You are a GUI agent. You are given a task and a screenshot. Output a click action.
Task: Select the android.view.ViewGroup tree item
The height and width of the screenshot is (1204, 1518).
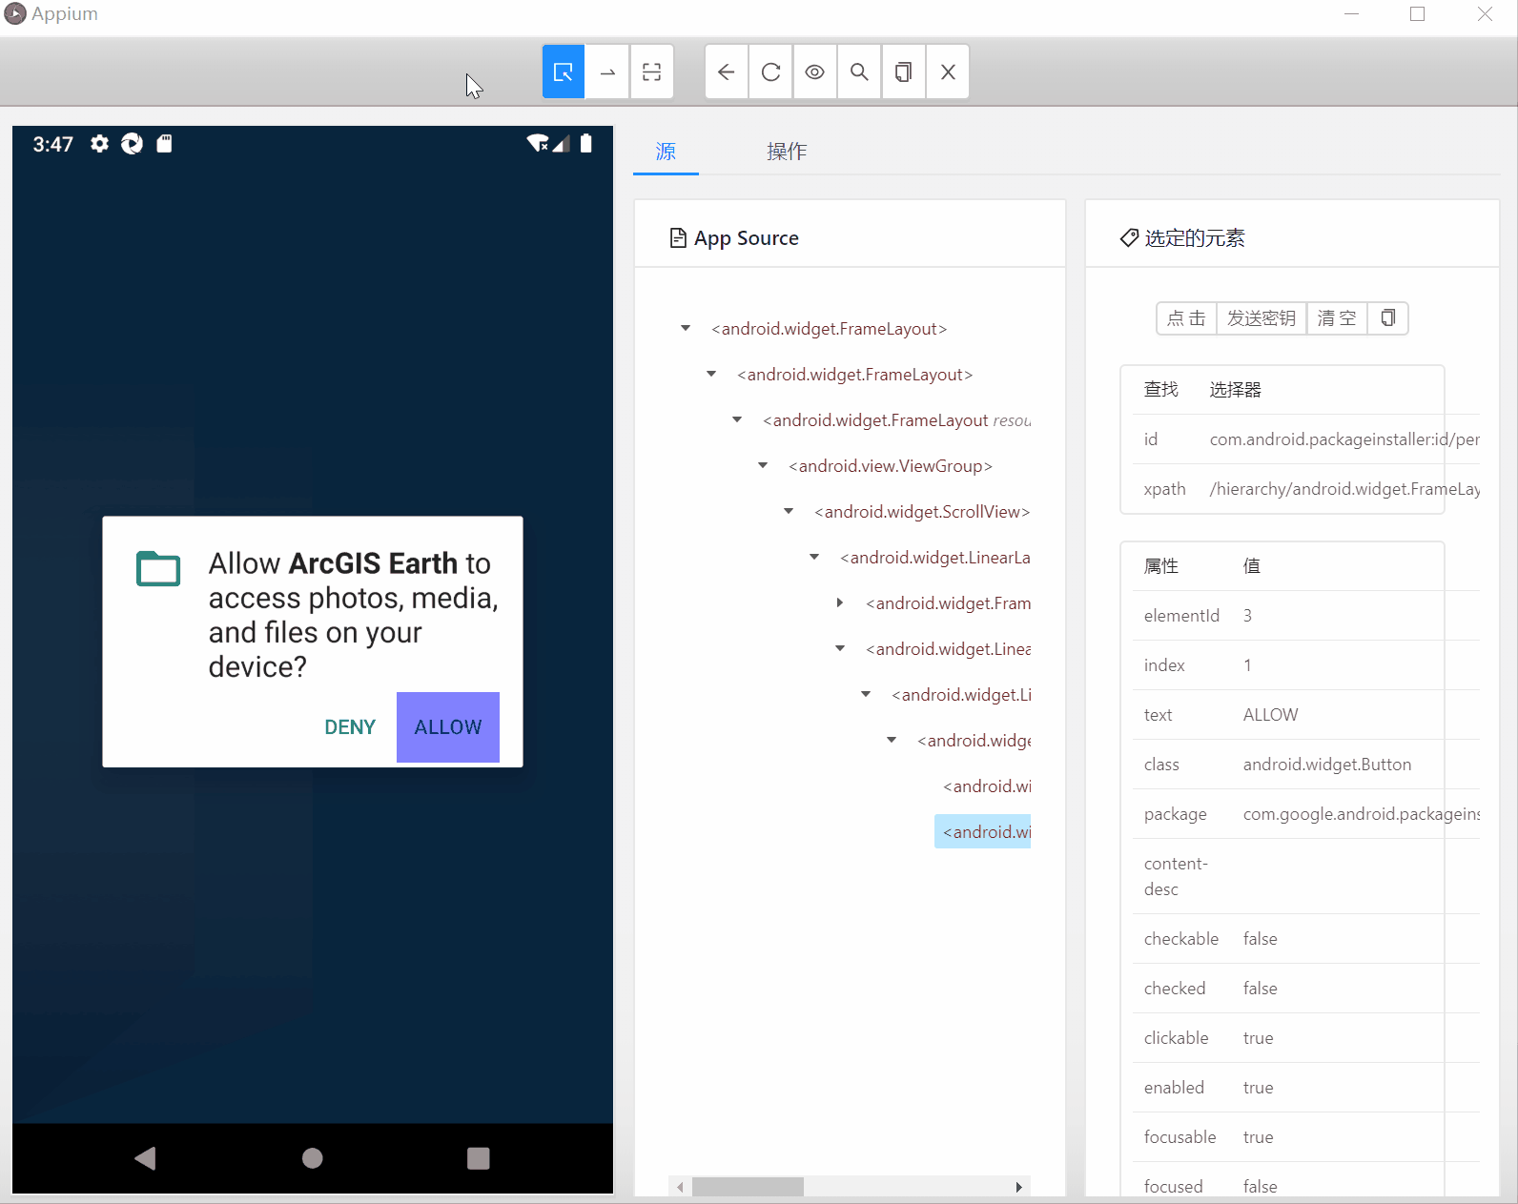click(x=891, y=465)
